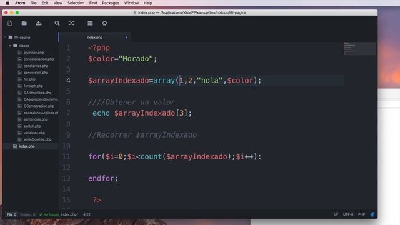400x225 pixels.
Task: Open alumnos.php in tree view
Action: (34, 52)
